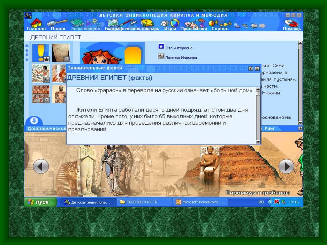Viewport: 327px width, 245px height.
Task: Open the bird hunting fresco thumbnail
Action: 41,73
